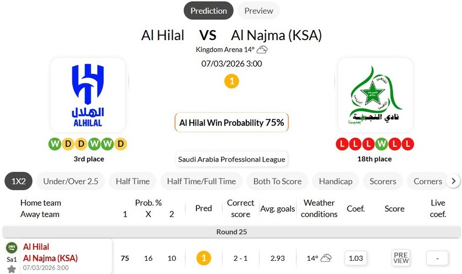This screenshot has width=462, height=274.
Task: Click the weather icon in match row
Action: tap(326, 258)
